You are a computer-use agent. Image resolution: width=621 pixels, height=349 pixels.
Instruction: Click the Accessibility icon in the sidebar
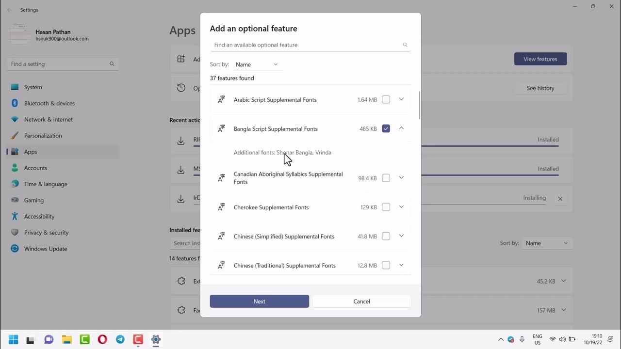pyautogui.click(x=15, y=216)
